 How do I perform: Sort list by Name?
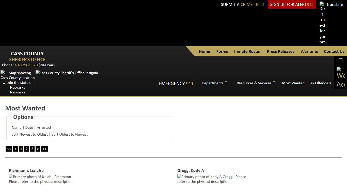tap(17, 127)
